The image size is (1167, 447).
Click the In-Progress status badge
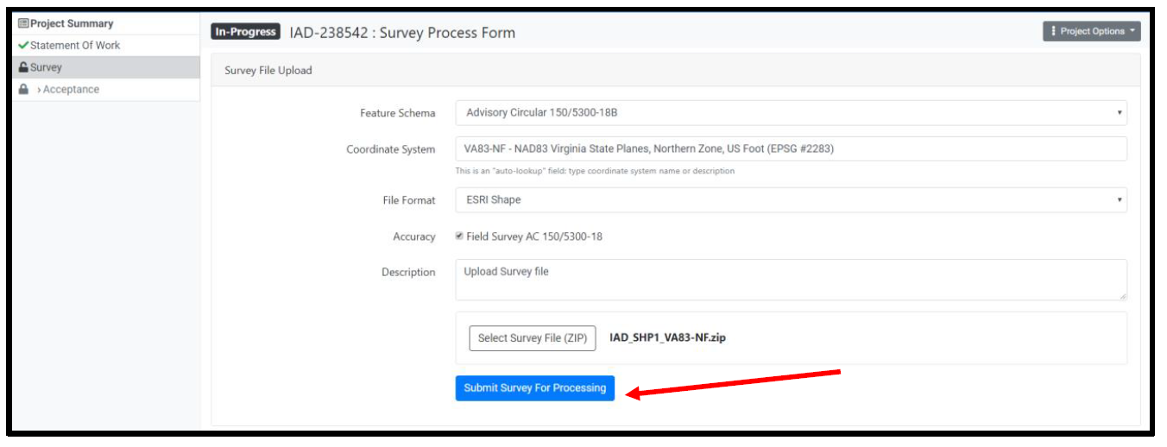click(246, 32)
